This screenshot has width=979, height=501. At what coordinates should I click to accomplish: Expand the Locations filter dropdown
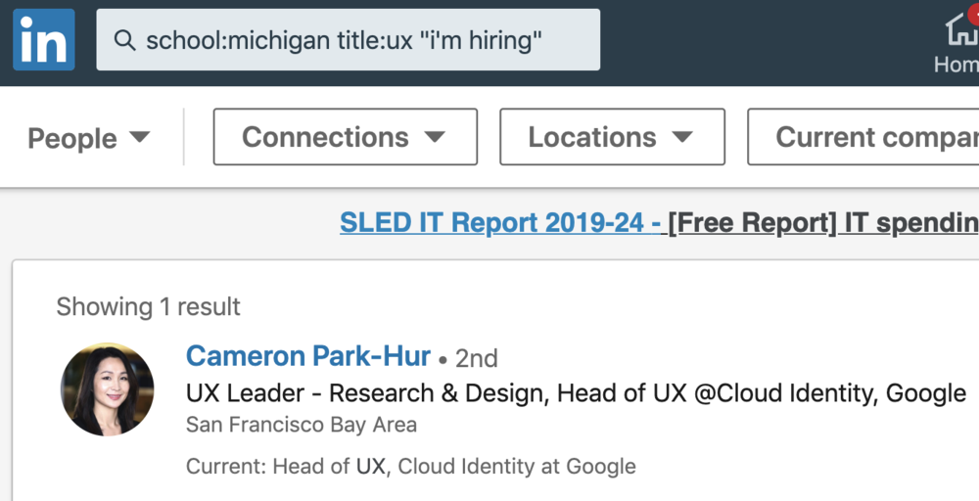[x=612, y=137]
